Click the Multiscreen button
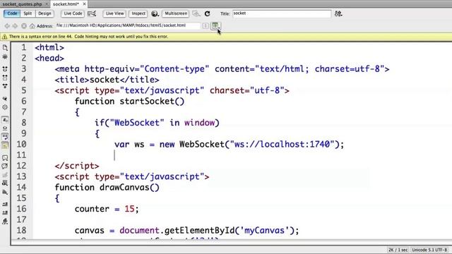The width and height of the screenshot is (452, 254). 176,13
